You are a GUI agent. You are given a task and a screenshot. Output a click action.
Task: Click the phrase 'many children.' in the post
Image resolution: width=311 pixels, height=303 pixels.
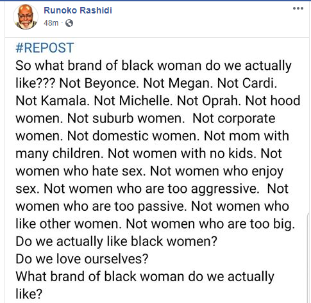[x=60, y=154]
